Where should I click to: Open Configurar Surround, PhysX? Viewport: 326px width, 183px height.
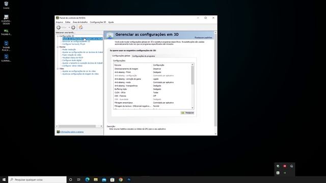click(x=73, y=44)
